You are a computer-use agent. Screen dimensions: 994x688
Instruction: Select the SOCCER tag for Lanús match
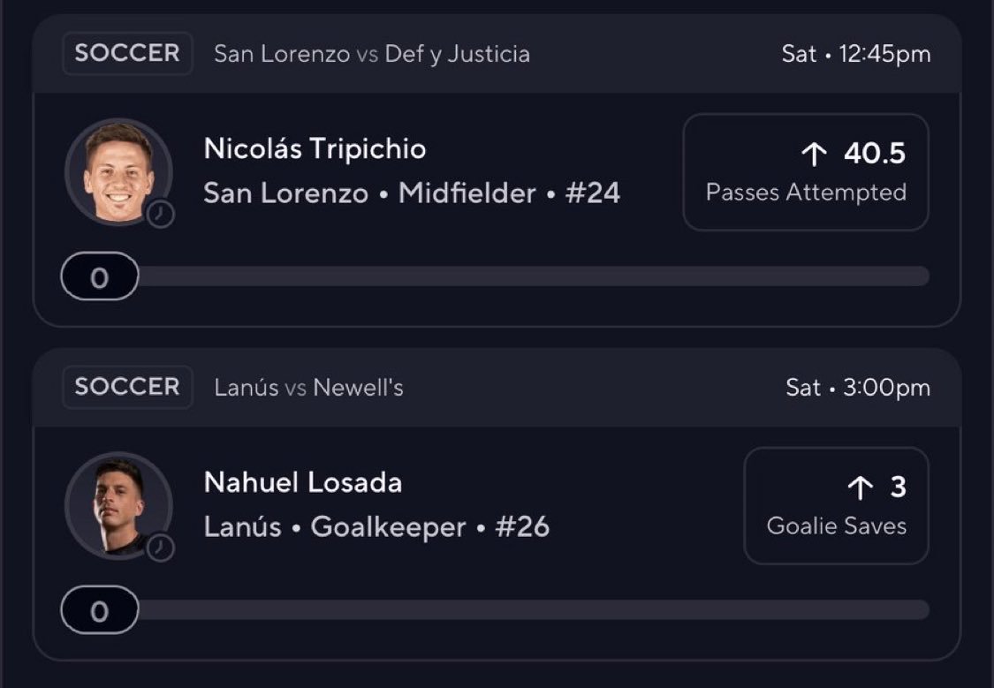tap(127, 387)
